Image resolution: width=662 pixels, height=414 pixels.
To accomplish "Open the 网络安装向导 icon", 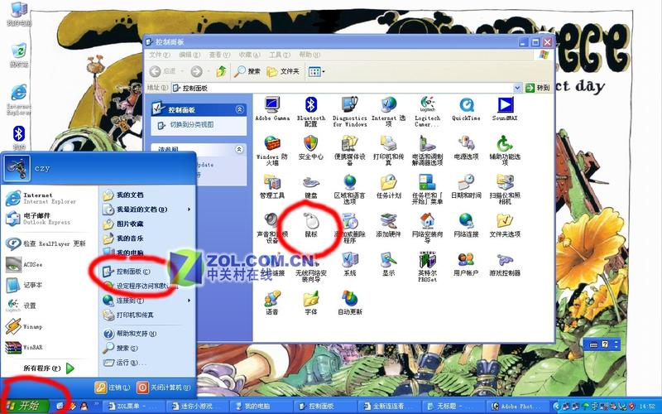I will pos(427,229).
